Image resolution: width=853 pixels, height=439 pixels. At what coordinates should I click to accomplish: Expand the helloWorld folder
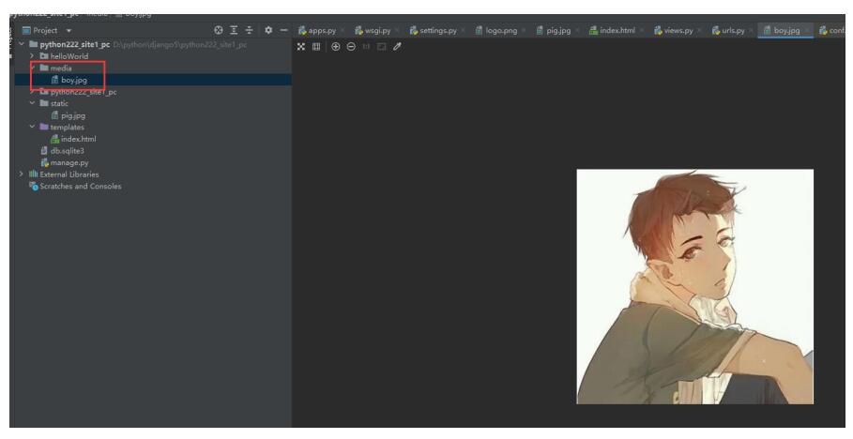tap(33, 56)
